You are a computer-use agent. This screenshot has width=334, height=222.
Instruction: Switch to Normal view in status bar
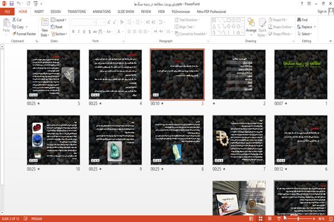click(252, 219)
